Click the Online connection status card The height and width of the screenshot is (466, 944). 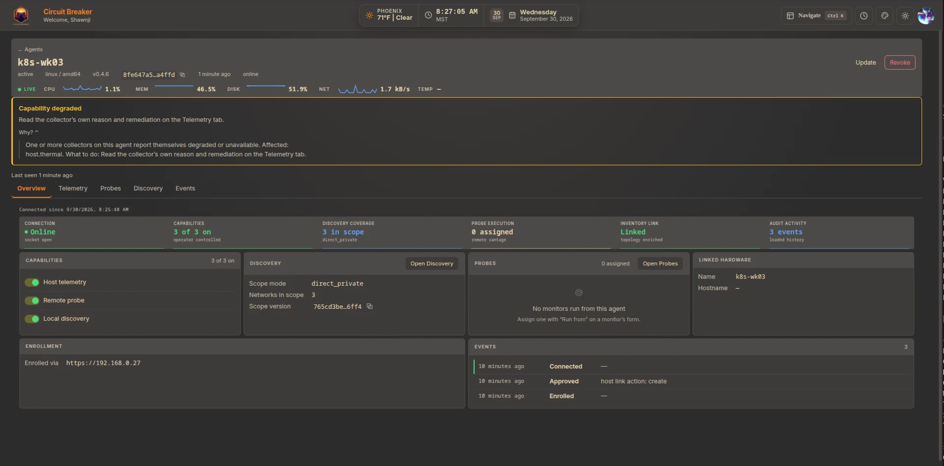point(94,233)
